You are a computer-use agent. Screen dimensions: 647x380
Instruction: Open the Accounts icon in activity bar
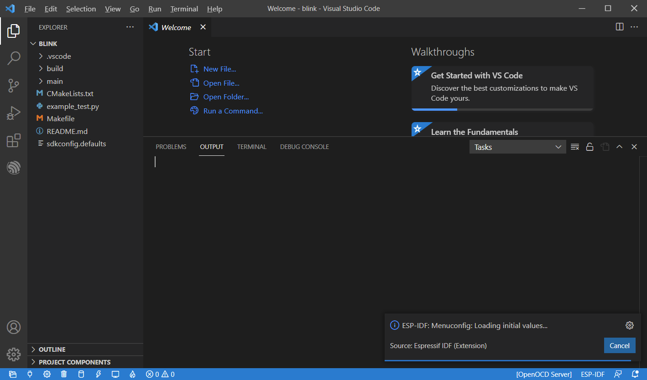point(14,327)
